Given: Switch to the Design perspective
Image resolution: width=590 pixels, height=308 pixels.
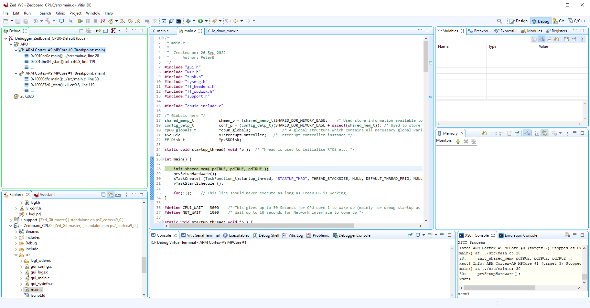Looking at the screenshot, I should pos(519,21).
